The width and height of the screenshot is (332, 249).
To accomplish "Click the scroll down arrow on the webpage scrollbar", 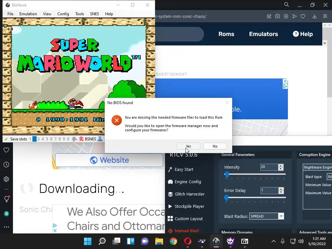I will coord(325,43).
